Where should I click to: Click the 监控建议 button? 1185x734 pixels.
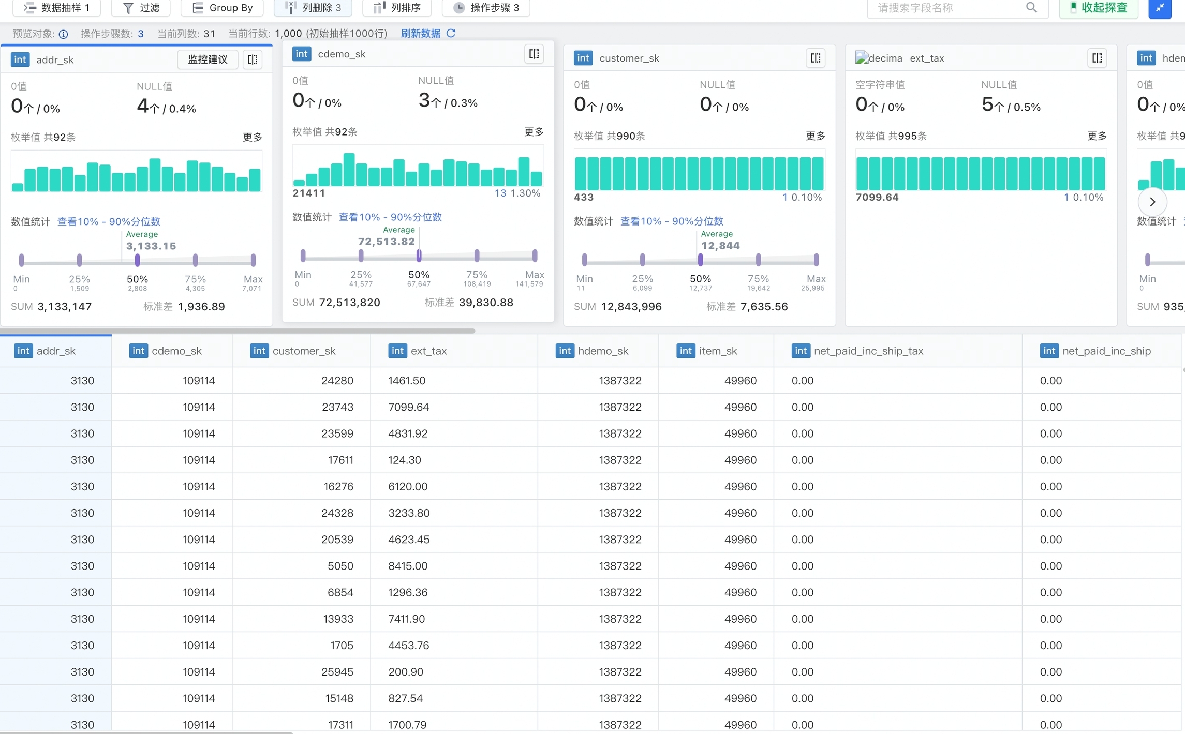[x=208, y=59]
